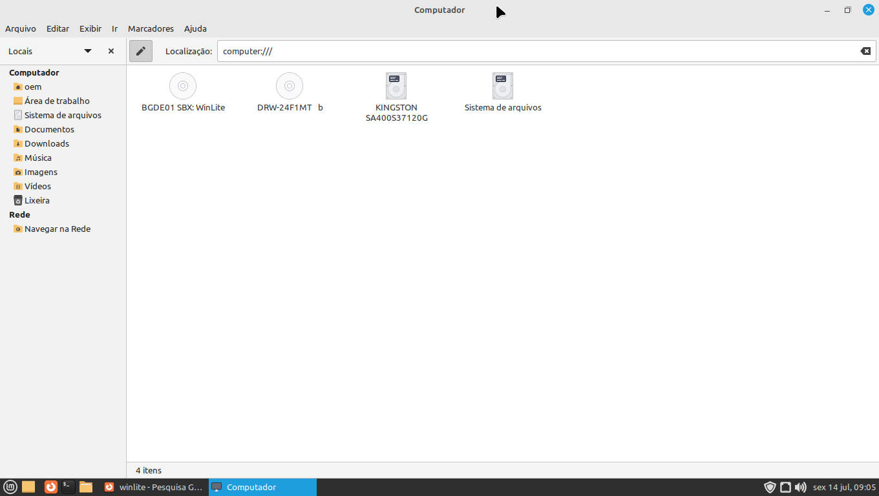This screenshot has width=879, height=496.
Task: Close the Locais sidebar panel
Action: 111,51
